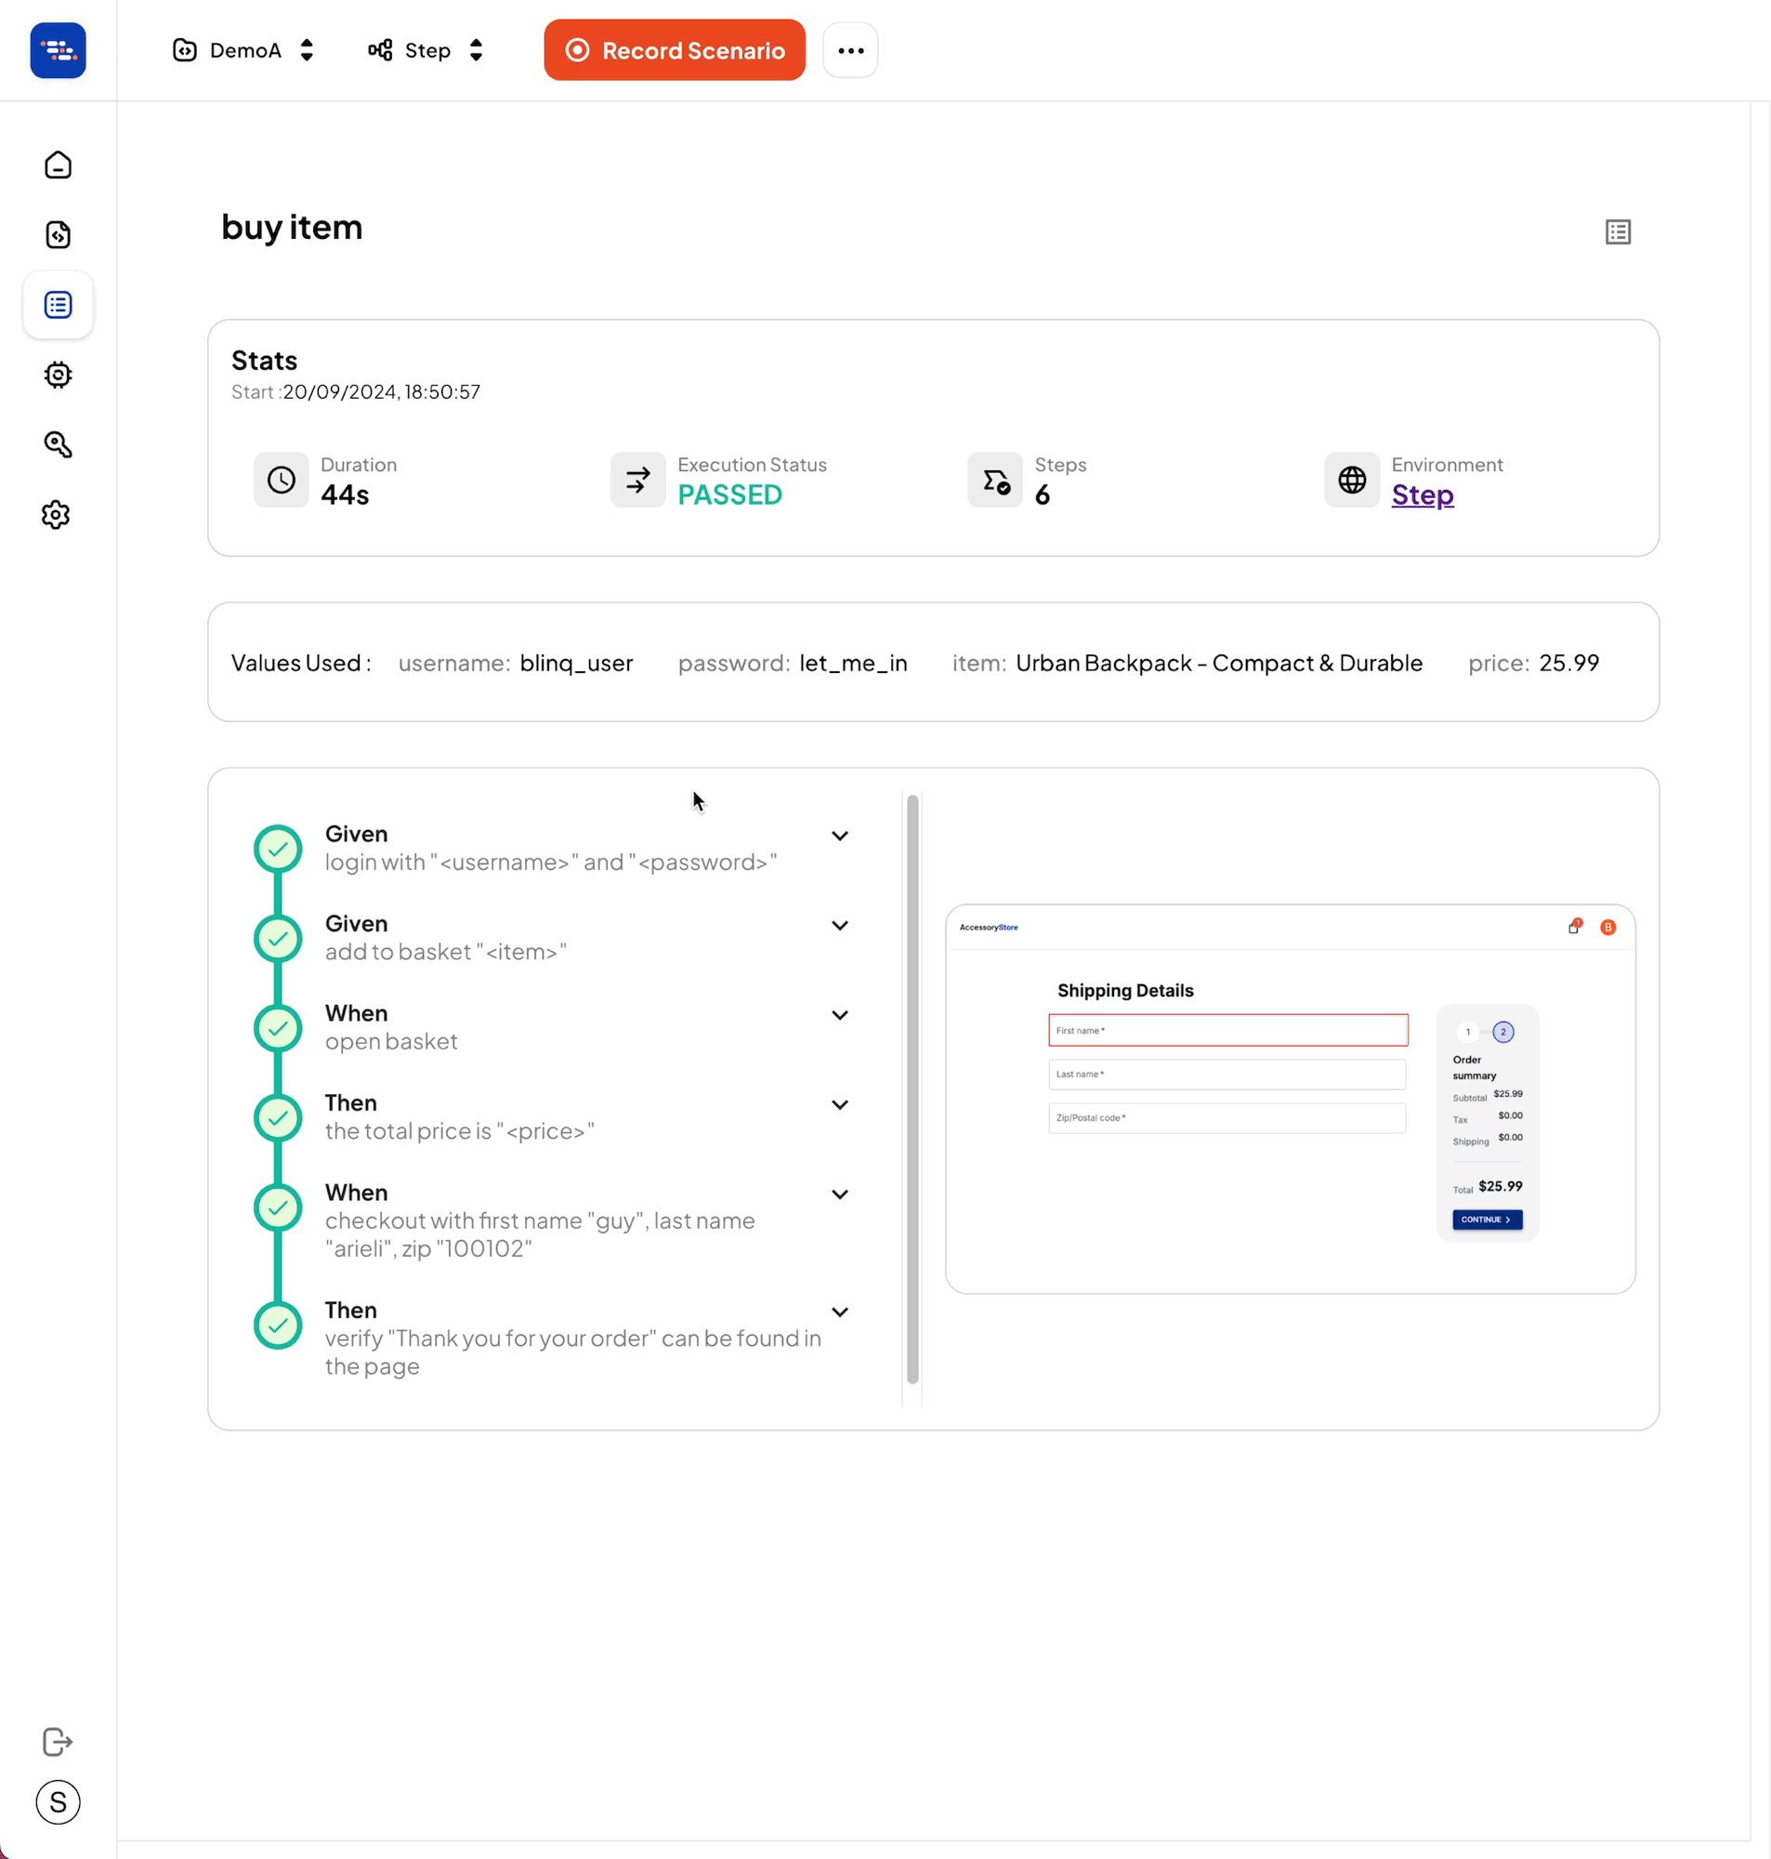
Task: Open the DemoA project dropdown
Action: tap(243, 50)
